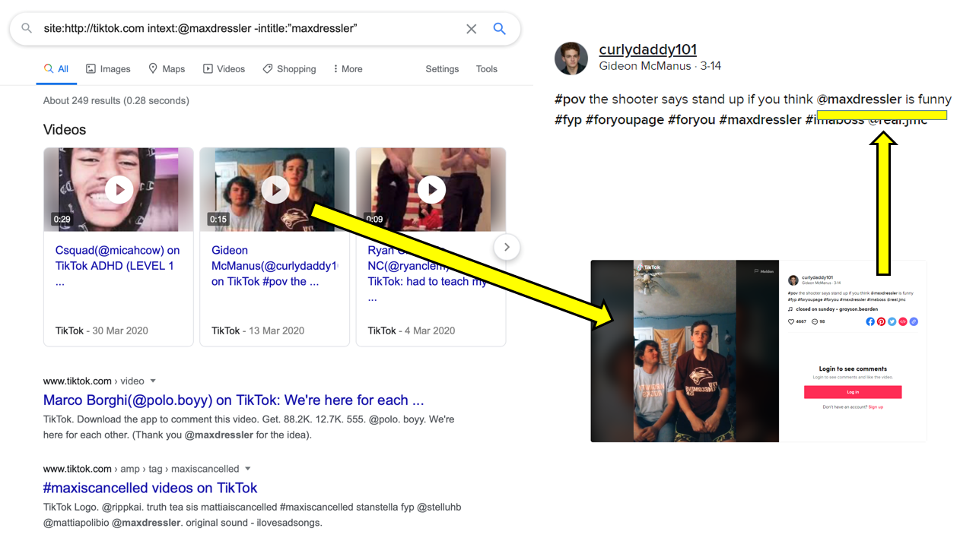Open #maxiscancelled videos on TikTok result
This screenshot has width=960, height=544.
pyautogui.click(x=150, y=488)
